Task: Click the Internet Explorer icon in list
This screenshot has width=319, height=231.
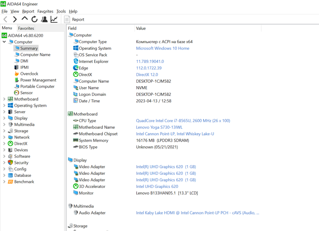Action: 76,61
